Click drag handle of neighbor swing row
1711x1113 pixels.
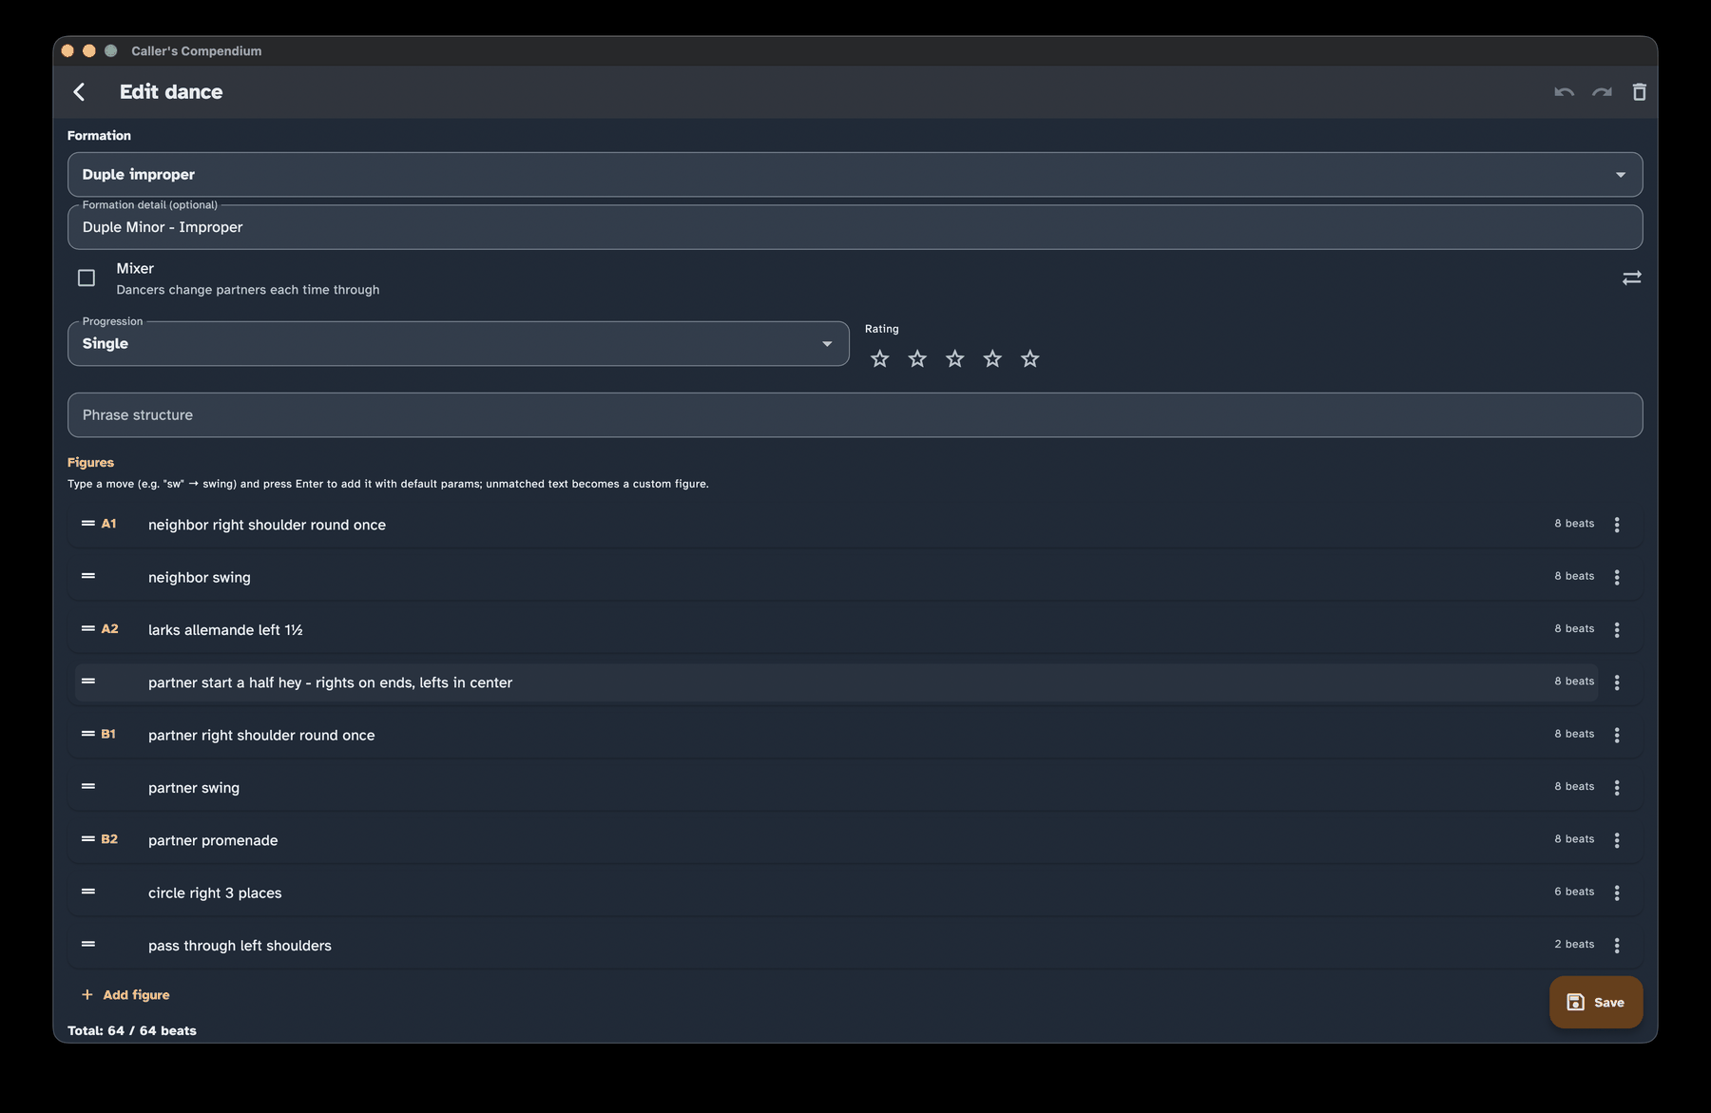pos(88,576)
